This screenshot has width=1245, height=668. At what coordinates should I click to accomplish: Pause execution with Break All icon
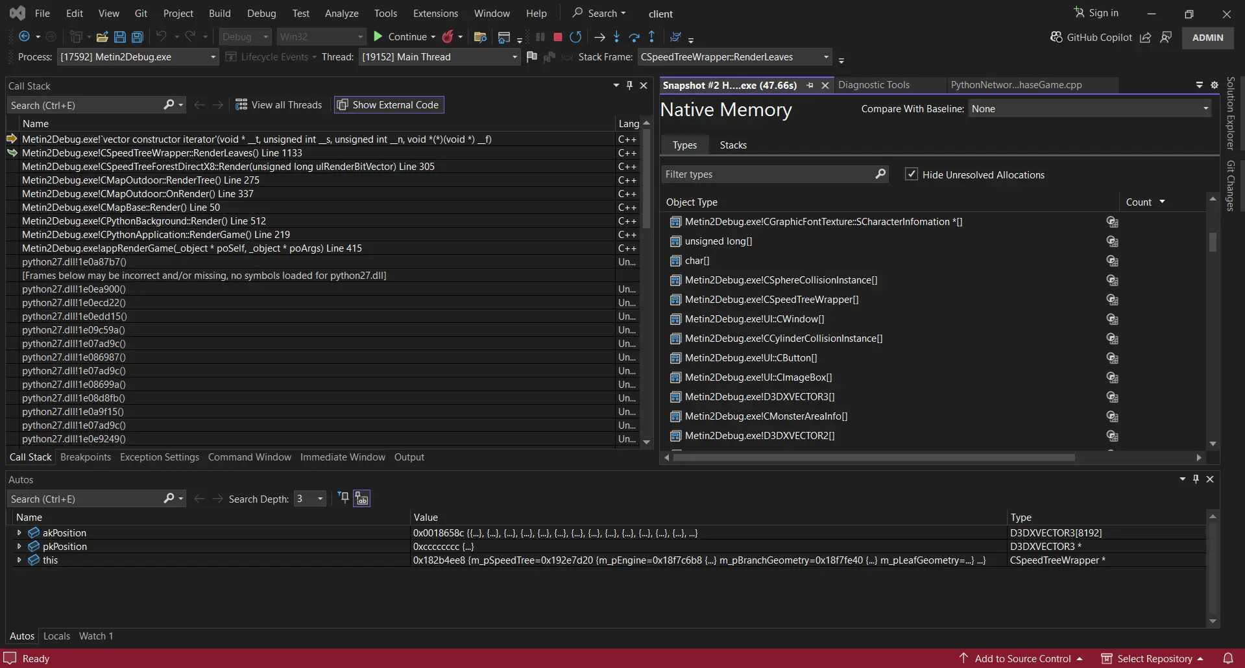pos(540,37)
